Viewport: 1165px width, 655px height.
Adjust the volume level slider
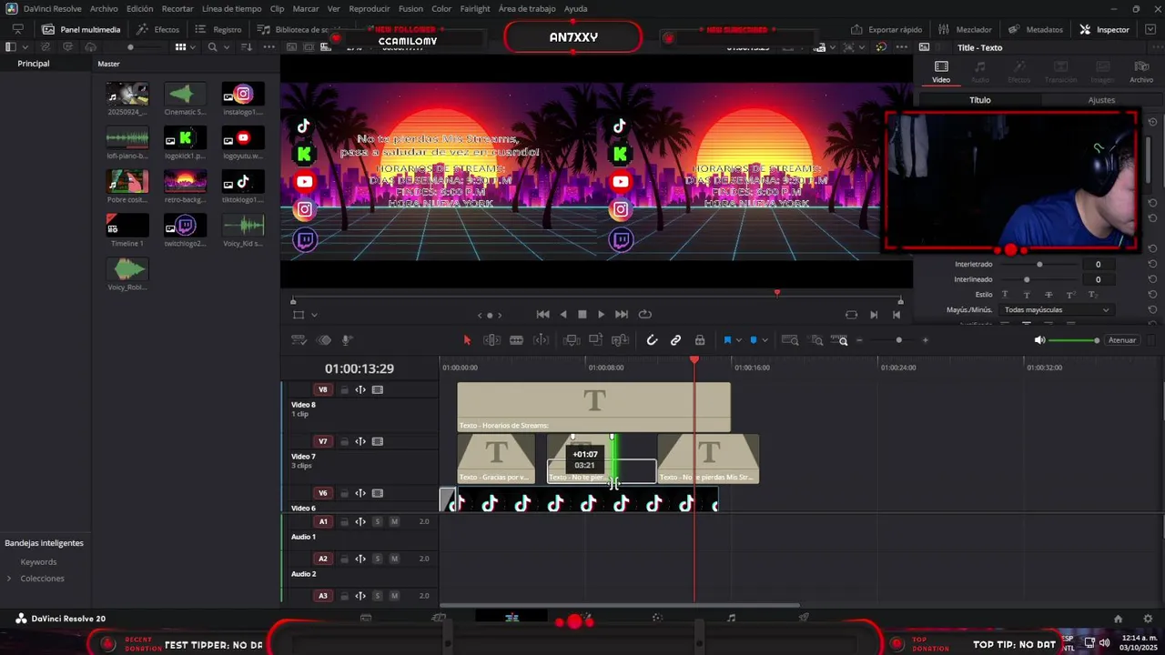coord(1074,340)
